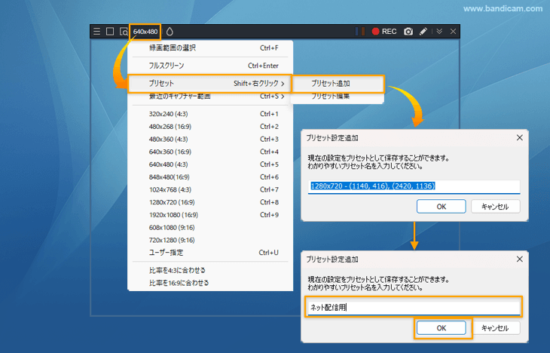Click the find window magnifier icon
Viewport: 550px width, 353px height.
[x=124, y=32]
